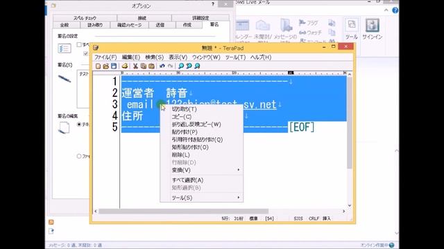Click the calendar icon in Live Mail ribbon
This screenshot has height=249, width=444.
[242, 26]
